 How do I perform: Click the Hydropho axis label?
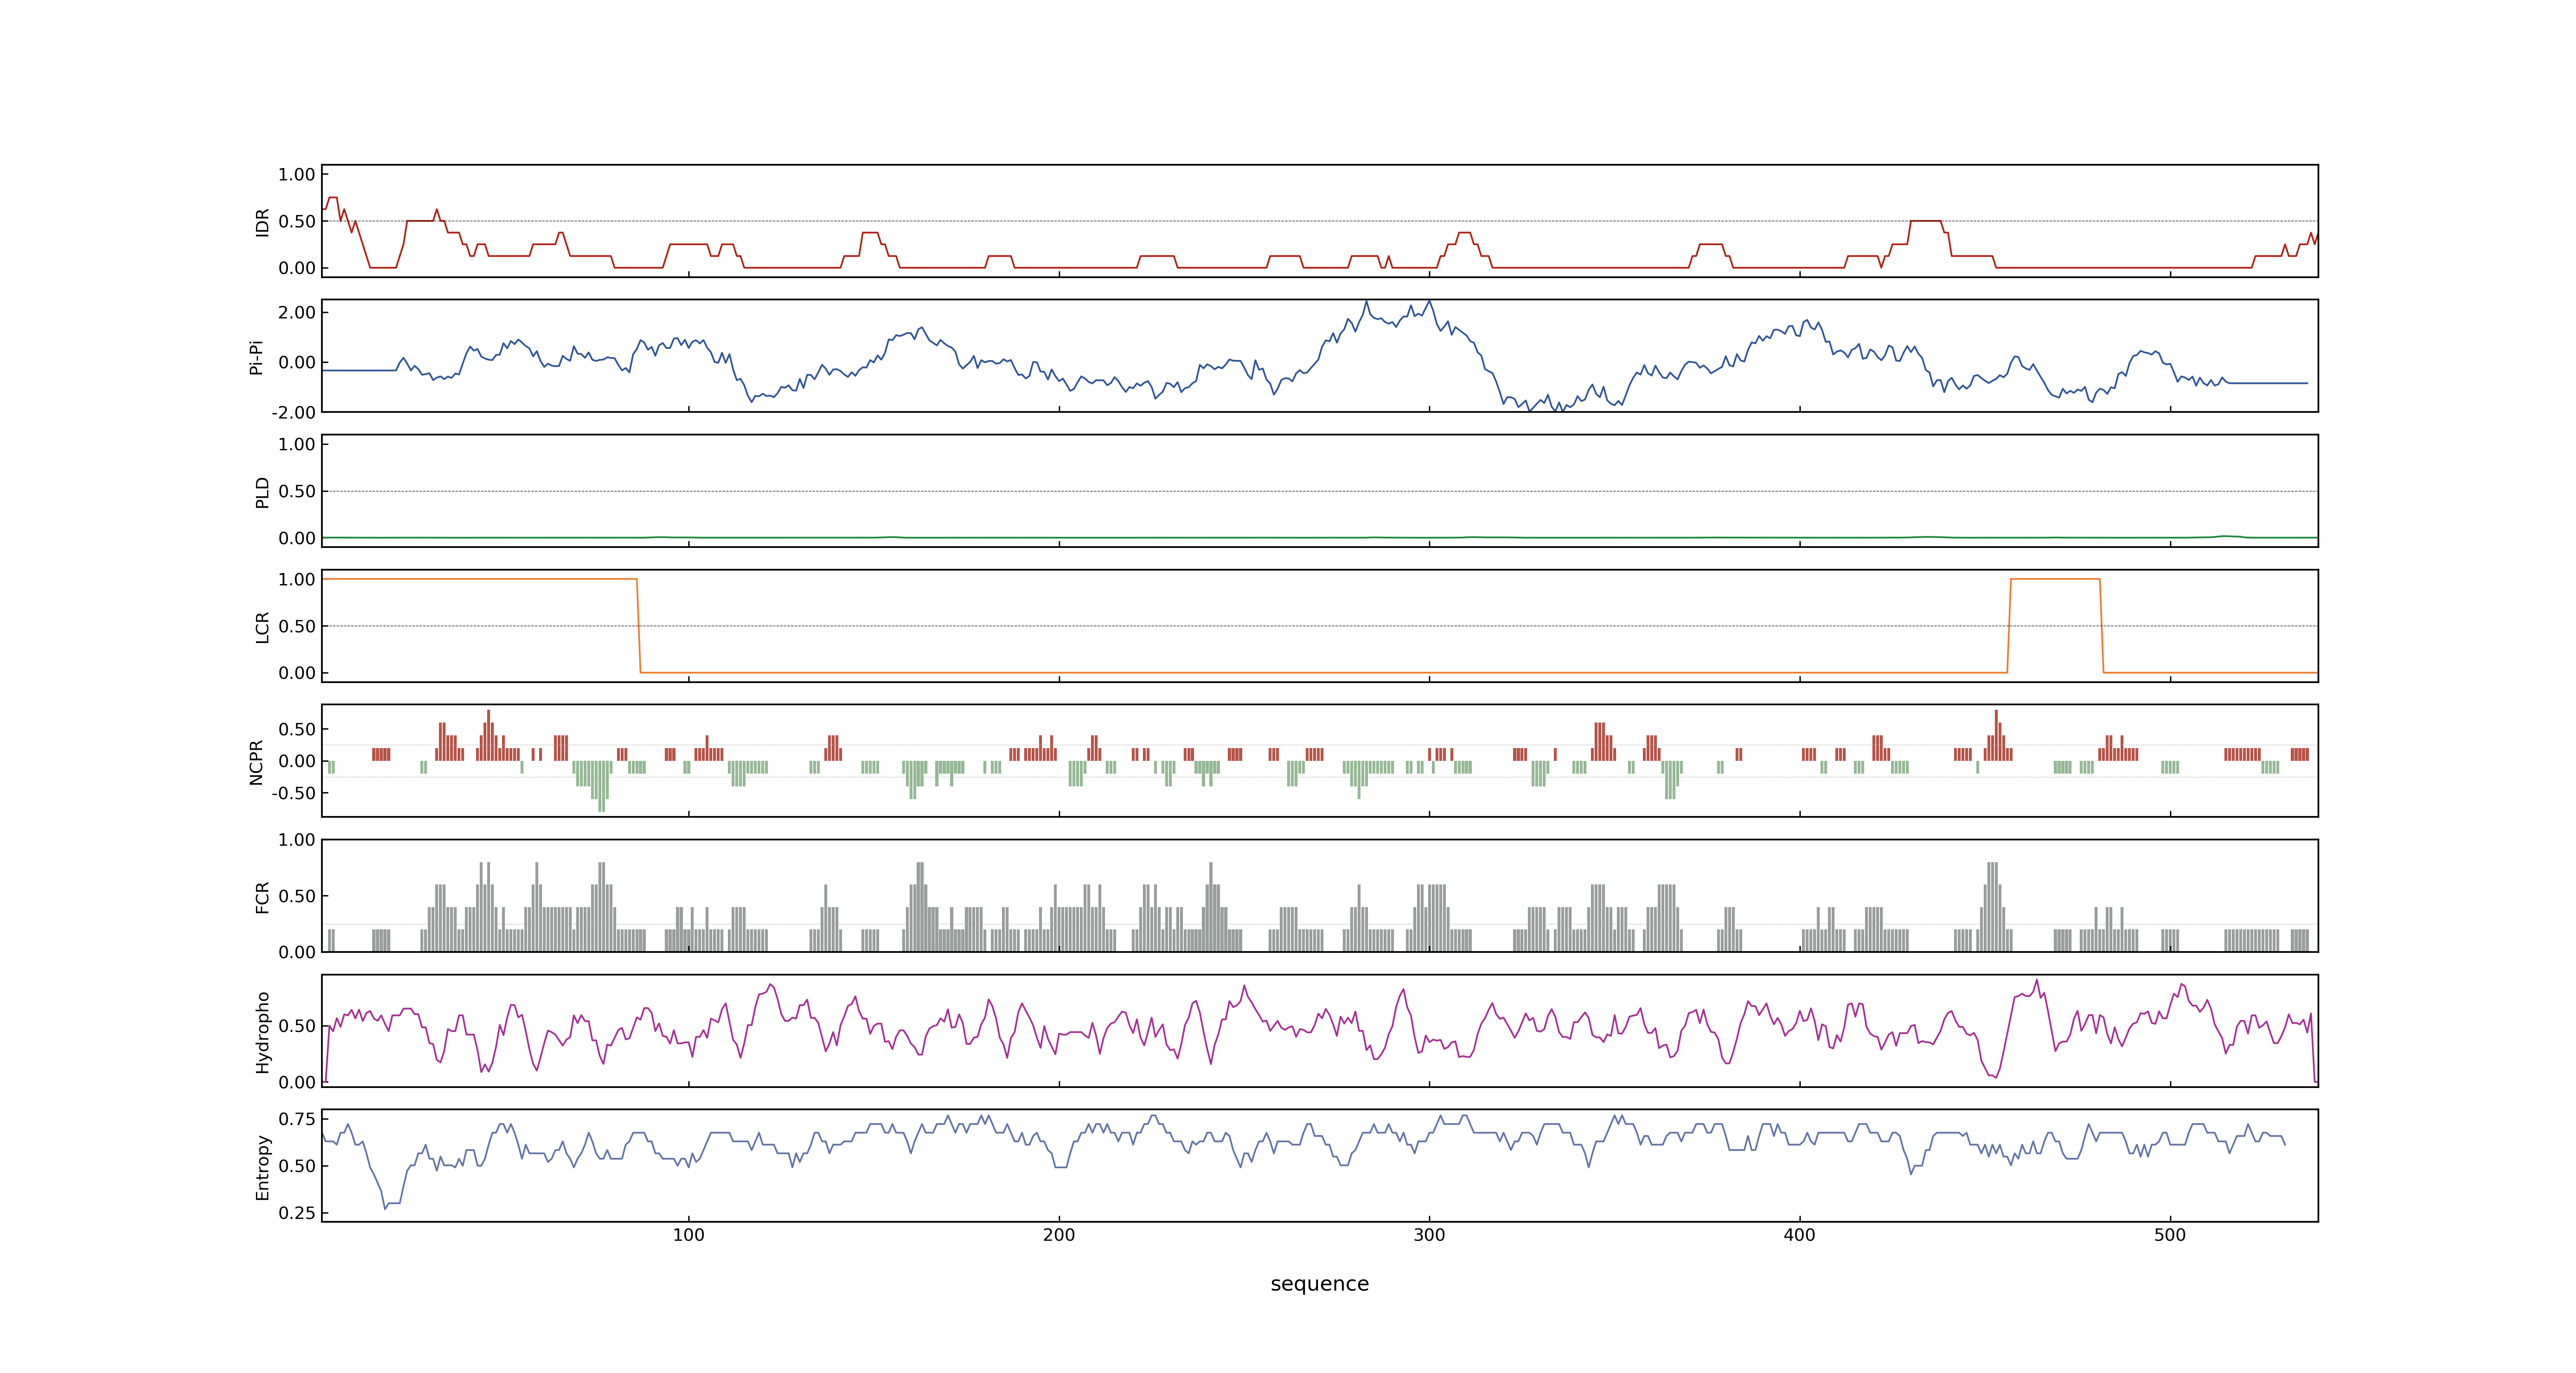click(x=263, y=1032)
